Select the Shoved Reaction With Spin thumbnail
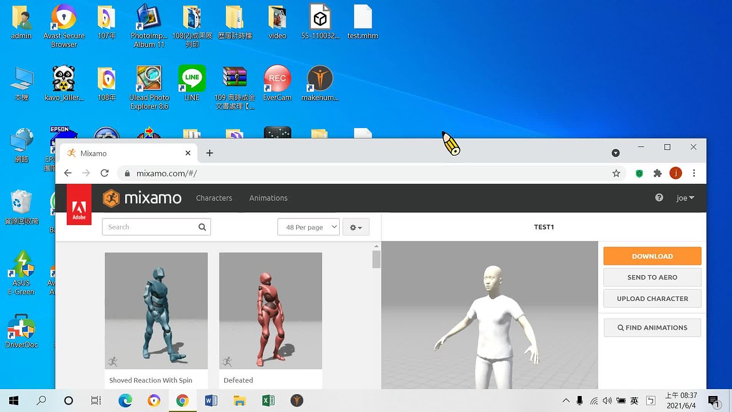 [x=156, y=311]
